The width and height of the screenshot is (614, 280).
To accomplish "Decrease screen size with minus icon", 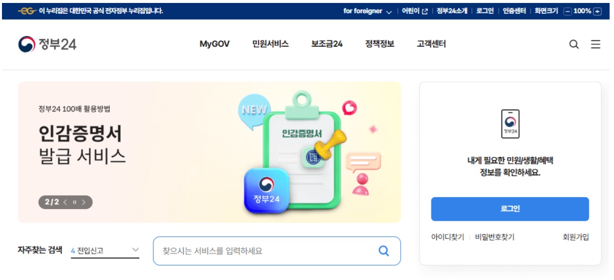I will 568,11.
